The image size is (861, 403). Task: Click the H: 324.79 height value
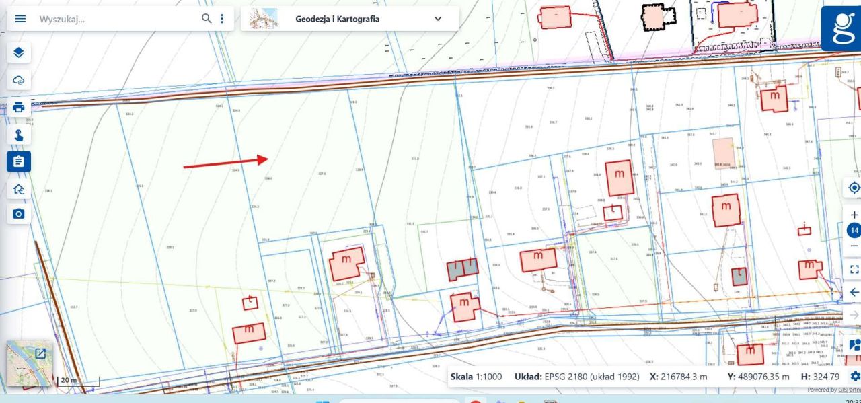point(819,377)
